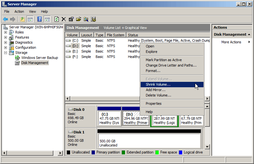Click the File System column header
This screenshot has width=254, height=164.
[116, 35]
